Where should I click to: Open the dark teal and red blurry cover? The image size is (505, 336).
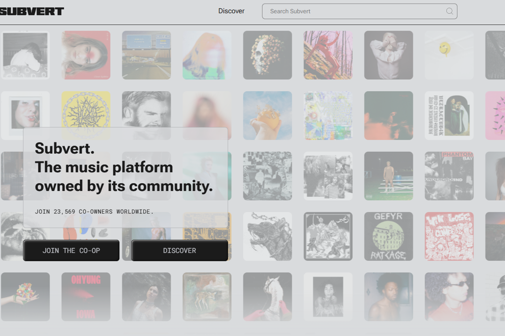click(388, 116)
